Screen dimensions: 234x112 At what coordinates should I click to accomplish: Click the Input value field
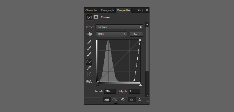[110, 91]
